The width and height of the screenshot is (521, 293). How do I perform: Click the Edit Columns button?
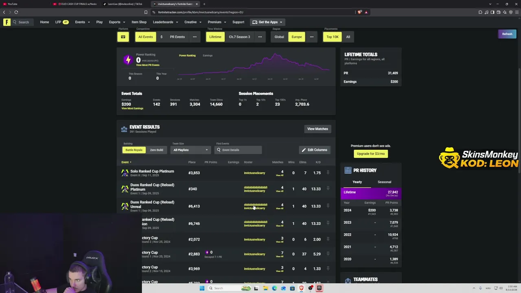pos(314,150)
